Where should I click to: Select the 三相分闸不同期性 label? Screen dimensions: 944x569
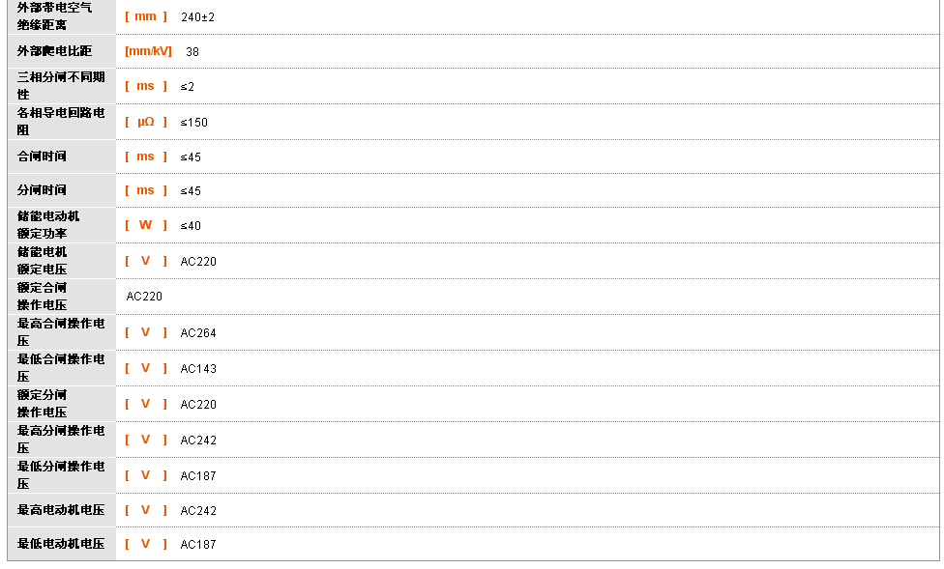pos(61,86)
